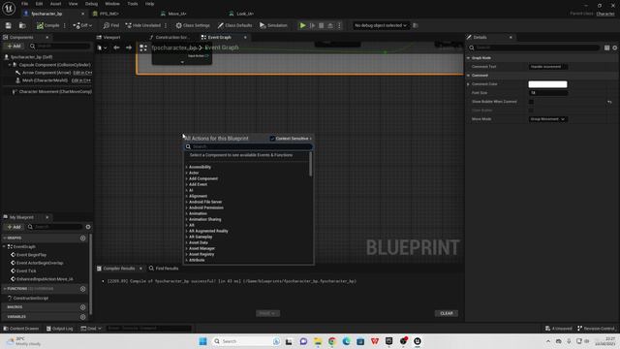The height and width of the screenshot is (349, 620).
Task: Expand the Add Event category
Action: [x=198, y=184]
